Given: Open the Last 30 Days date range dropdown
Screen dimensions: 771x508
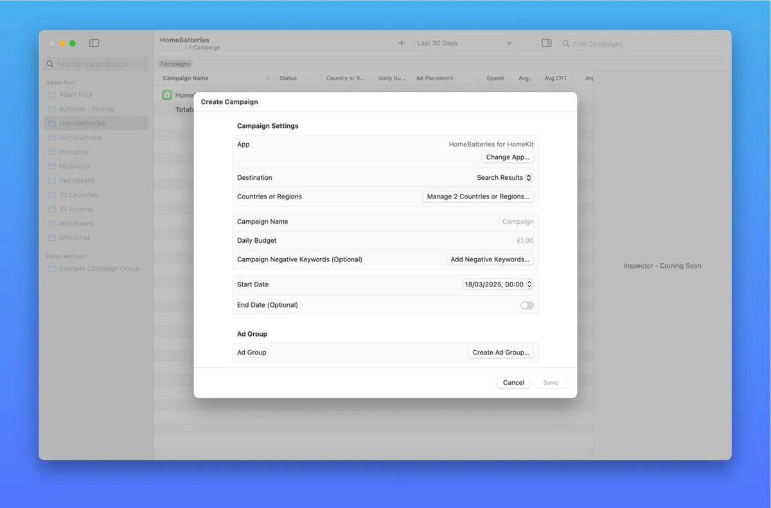Looking at the screenshot, I should tap(464, 43).
